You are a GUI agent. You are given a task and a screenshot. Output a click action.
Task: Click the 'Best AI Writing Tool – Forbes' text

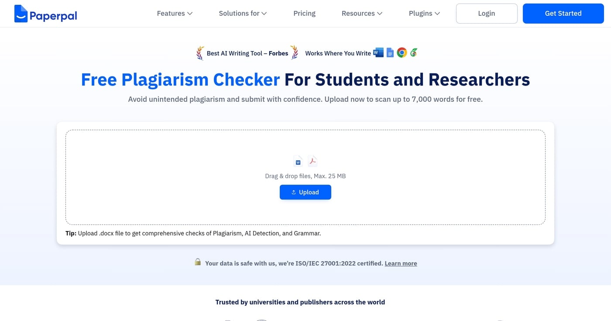[x=247, y=53]
